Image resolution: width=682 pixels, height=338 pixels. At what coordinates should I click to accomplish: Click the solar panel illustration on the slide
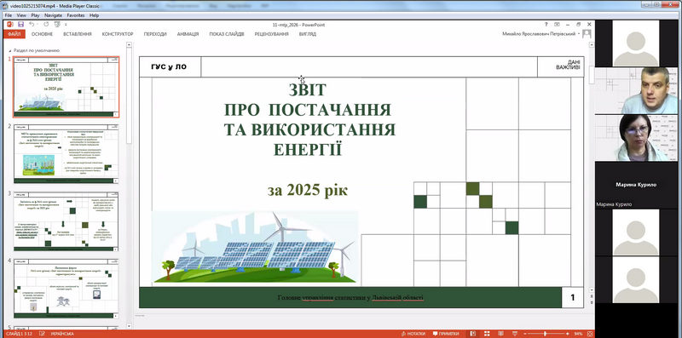point(254,247)
